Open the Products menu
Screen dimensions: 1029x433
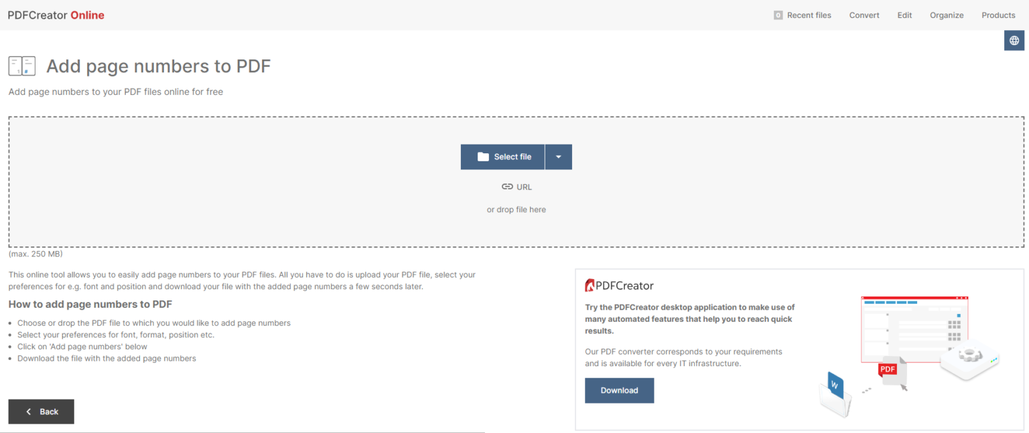point(998,15)
